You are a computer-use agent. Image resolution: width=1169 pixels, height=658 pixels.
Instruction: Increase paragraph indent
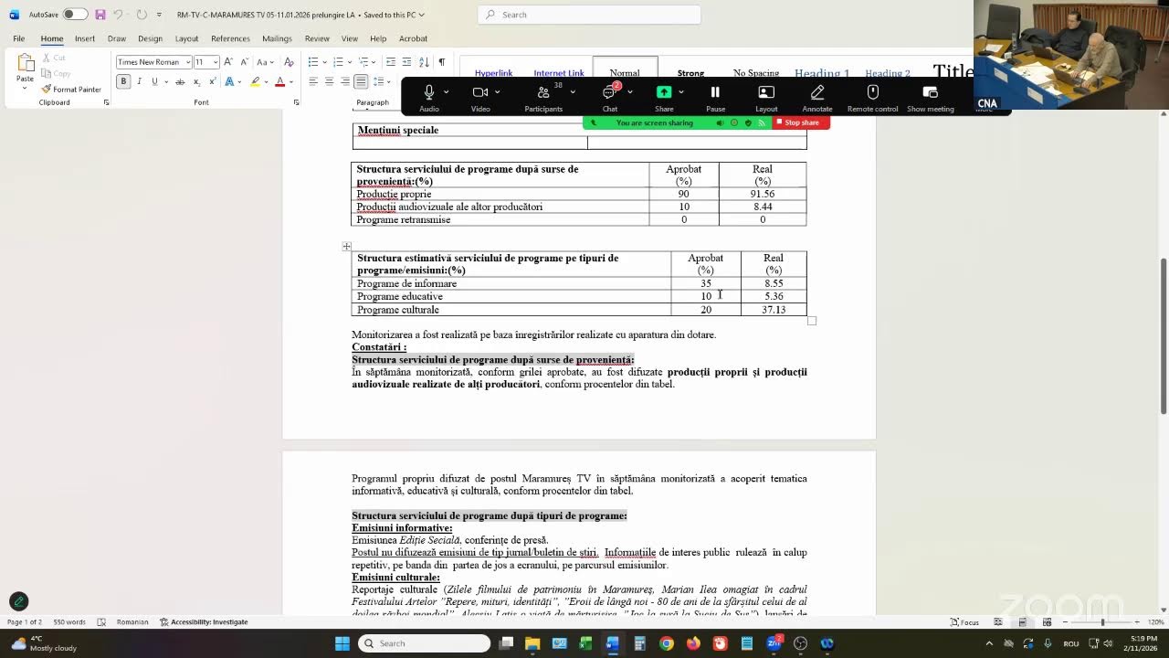click(406, 62)
